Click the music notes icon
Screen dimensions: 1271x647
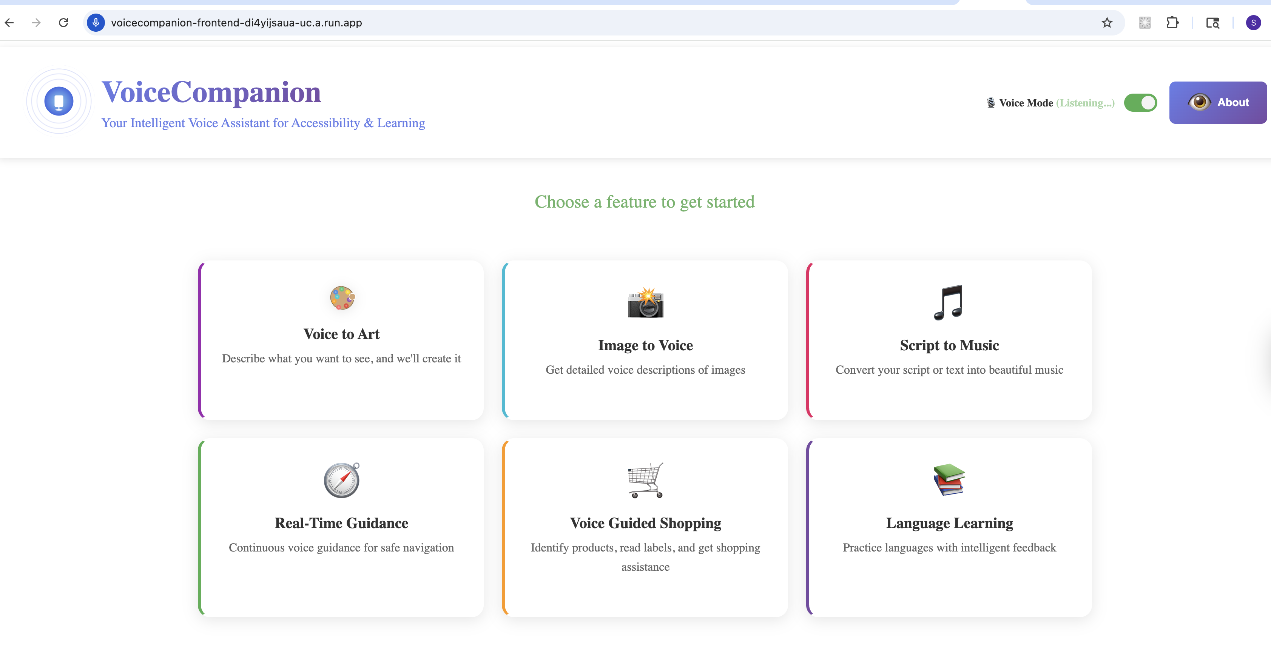point(949,302)
